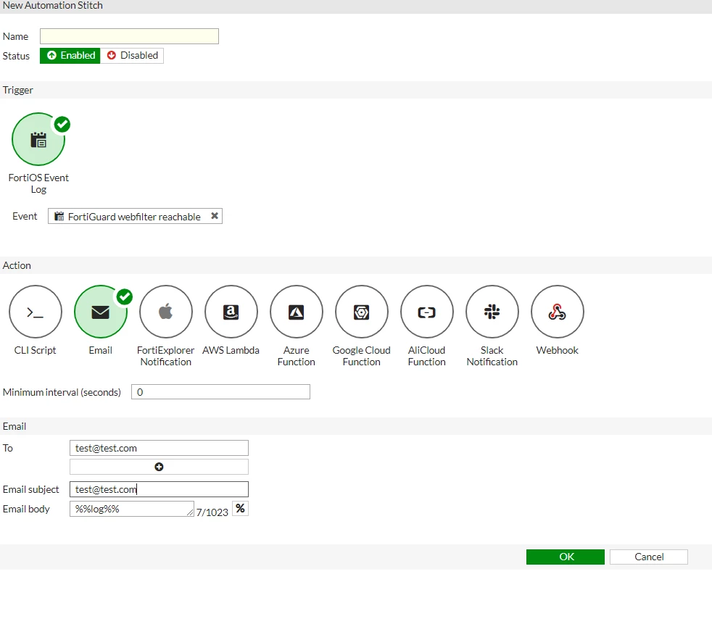The width and height of the screenshot is (712, 632).
Task: Pick the Slack Notification action
Action: [492, 312]
